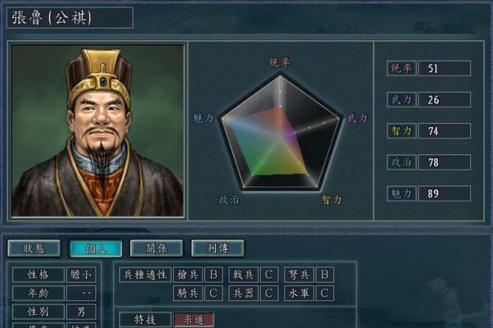This screenshot has width=493, height=328.
Task: Click the 戟兵 aptitude grade C
Action: tap(269, 275)
